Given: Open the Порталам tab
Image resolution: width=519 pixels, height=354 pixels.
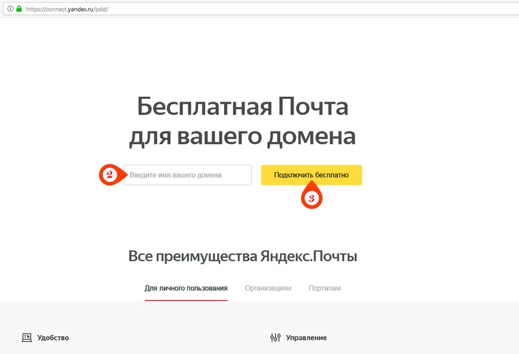Looking at the screenshot, I should [324, 289].
